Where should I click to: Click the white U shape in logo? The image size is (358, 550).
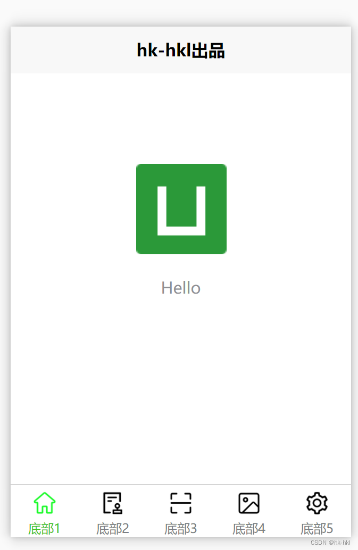coord(181,211)
